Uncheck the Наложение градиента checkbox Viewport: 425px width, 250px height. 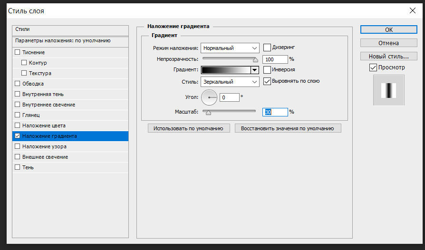[x=17, y=136]
